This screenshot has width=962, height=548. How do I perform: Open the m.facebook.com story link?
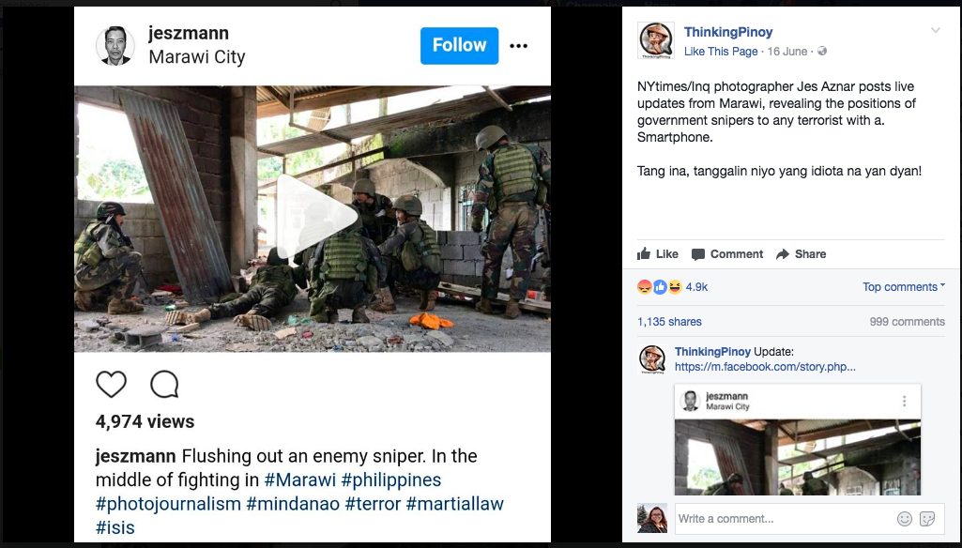click(x=765, y=367)
